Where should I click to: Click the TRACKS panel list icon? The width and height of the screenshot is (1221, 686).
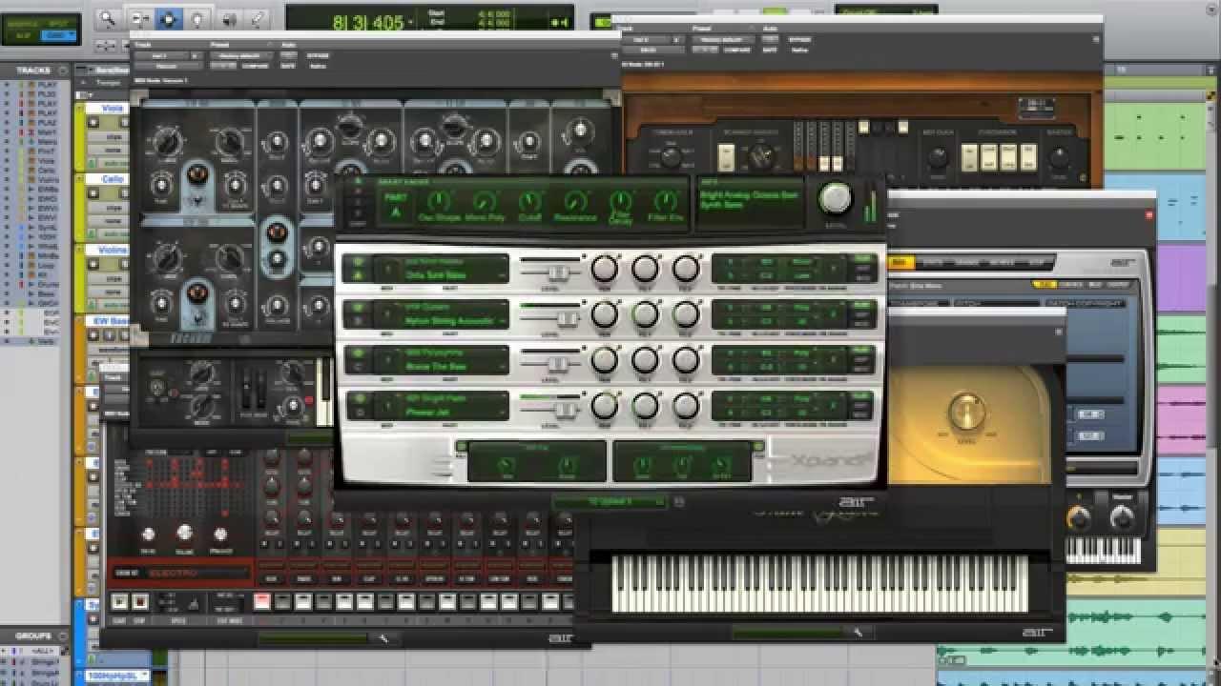(63, 70)
